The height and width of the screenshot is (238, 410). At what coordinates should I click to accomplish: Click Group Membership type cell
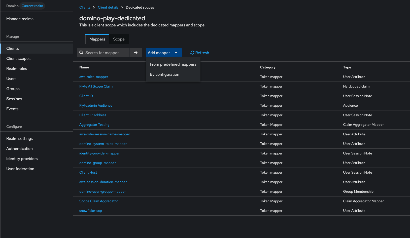pyautogui.click(x=358, y=191)
